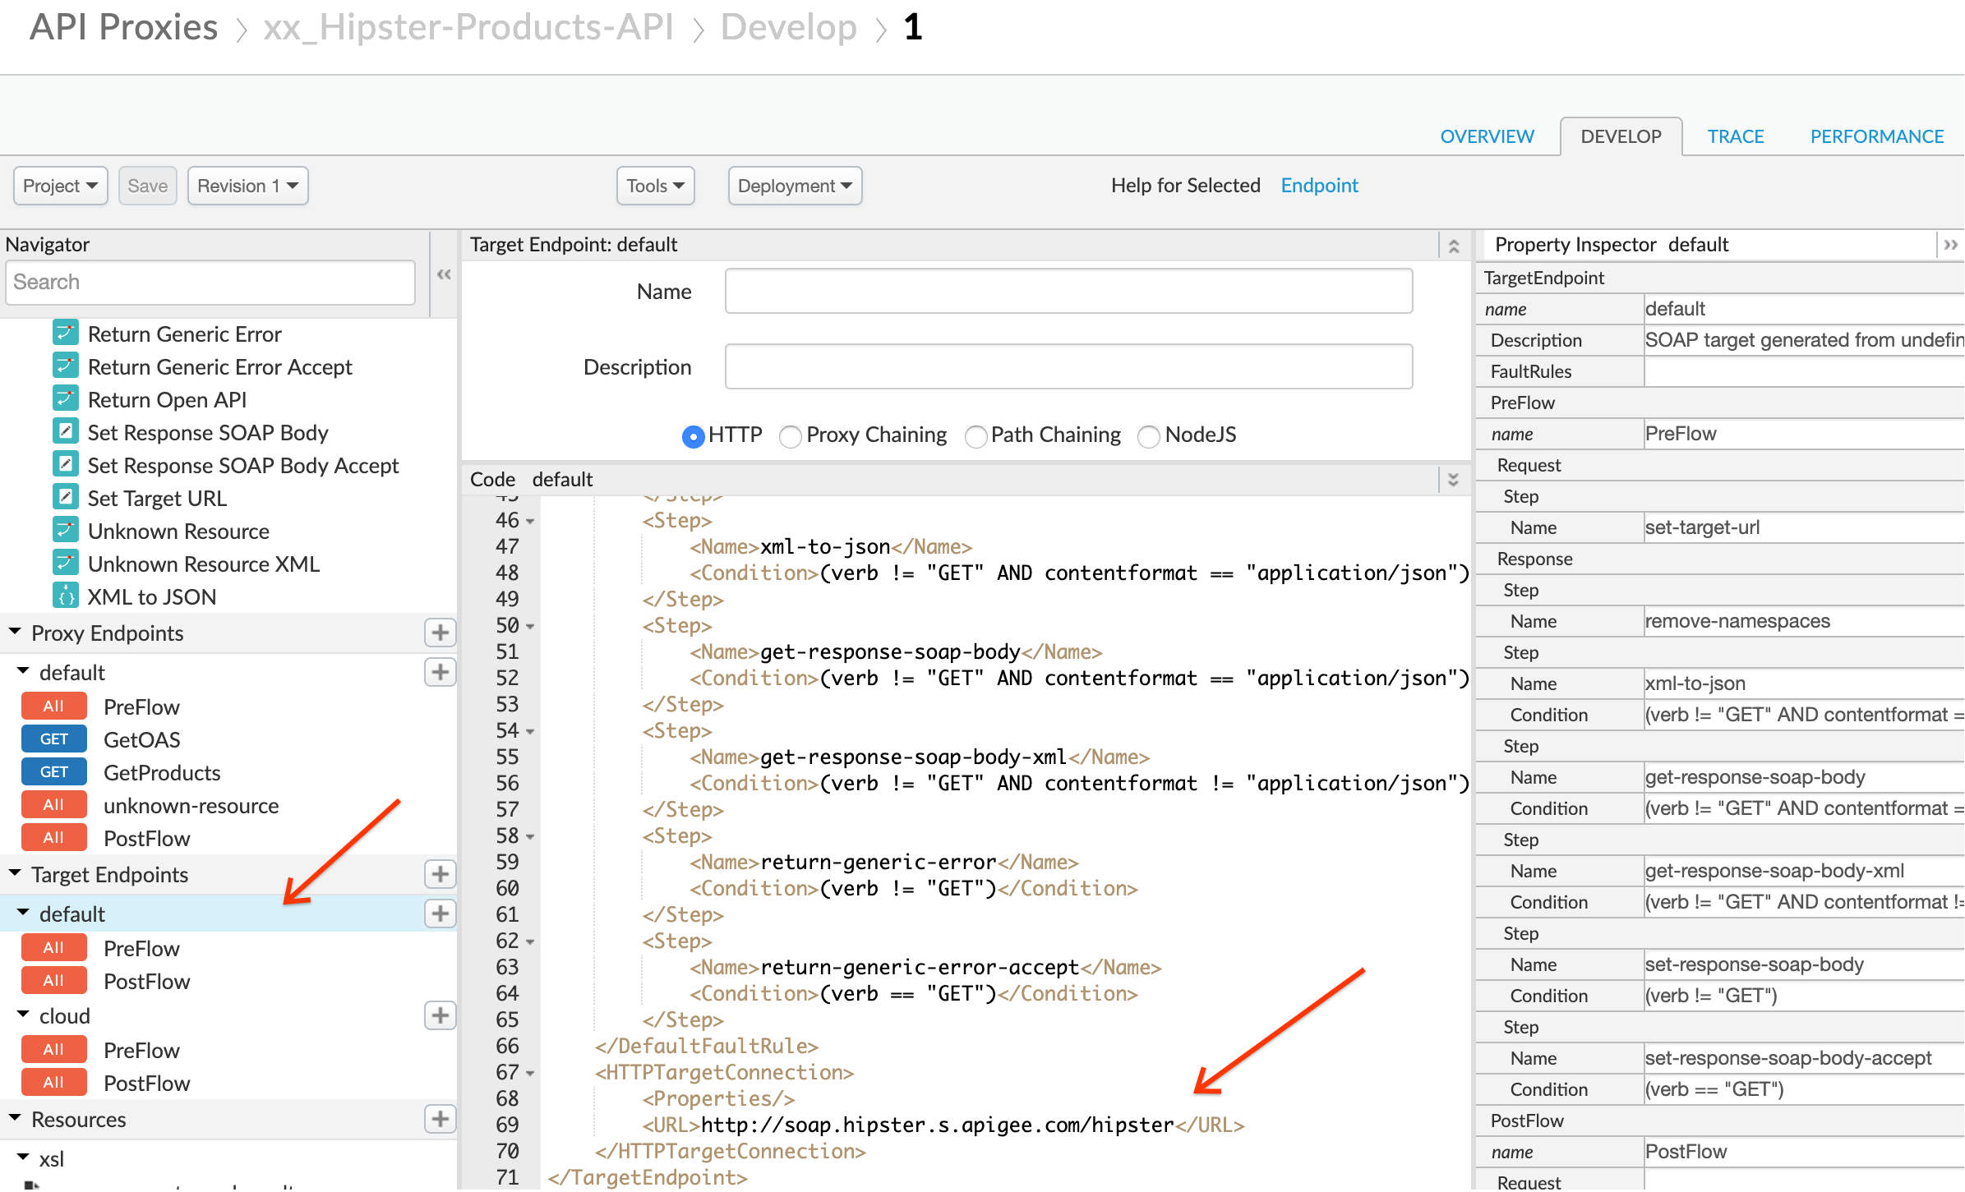Click the Return Generic Error Accept policy icon
The height and width of the screenshot is (1192, 1965).
click(66, 366)
